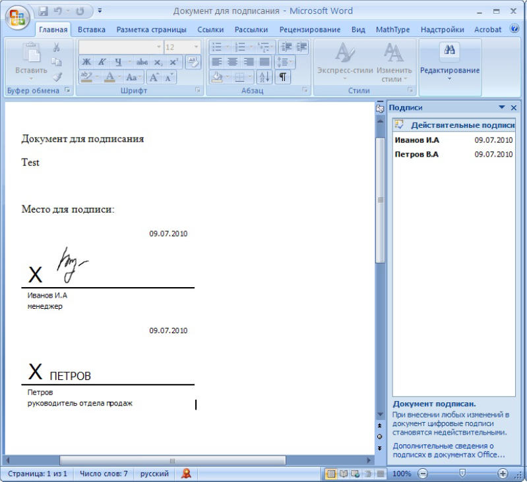The image size is (527, 482).
Task: Click the Undo arrow icon
Action: (59, 11)
